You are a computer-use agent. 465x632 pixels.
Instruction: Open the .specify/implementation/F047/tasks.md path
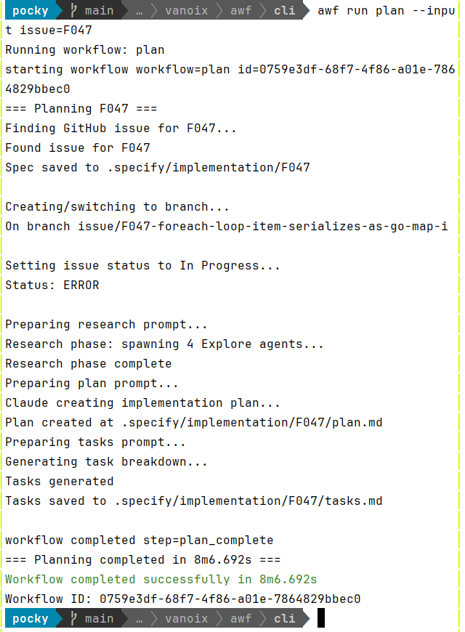click(x=247, y=501)
